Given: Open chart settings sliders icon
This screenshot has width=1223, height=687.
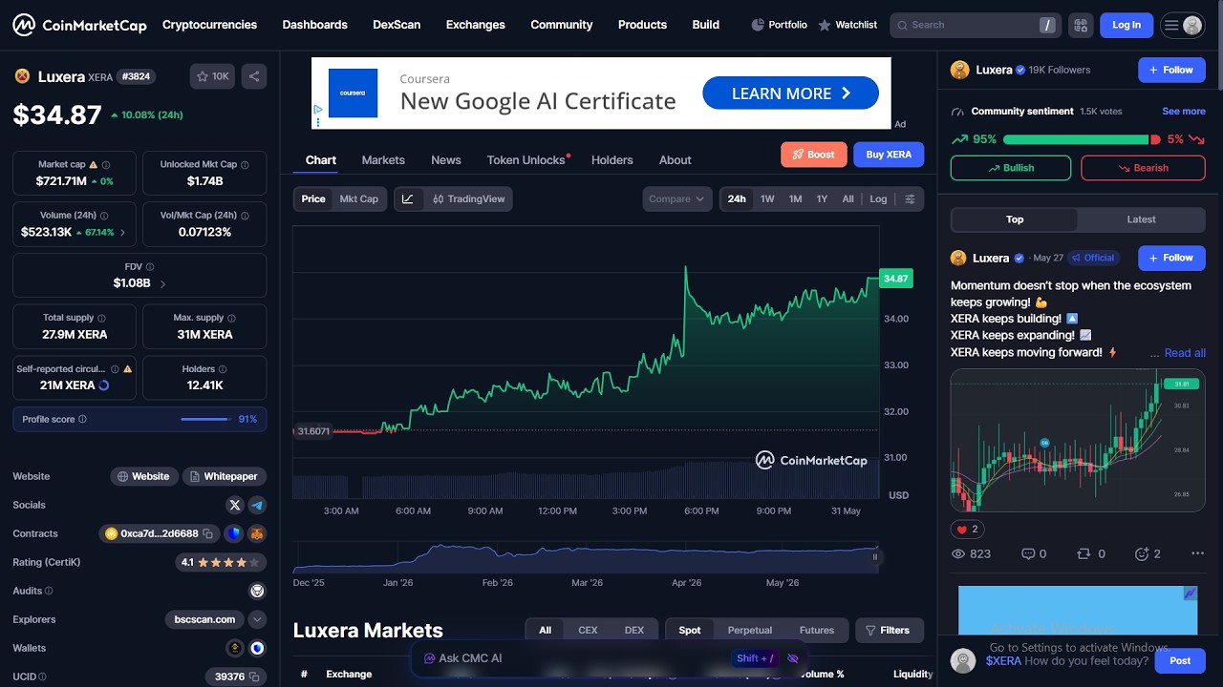Looking at the screenshot, I should 910,198.
